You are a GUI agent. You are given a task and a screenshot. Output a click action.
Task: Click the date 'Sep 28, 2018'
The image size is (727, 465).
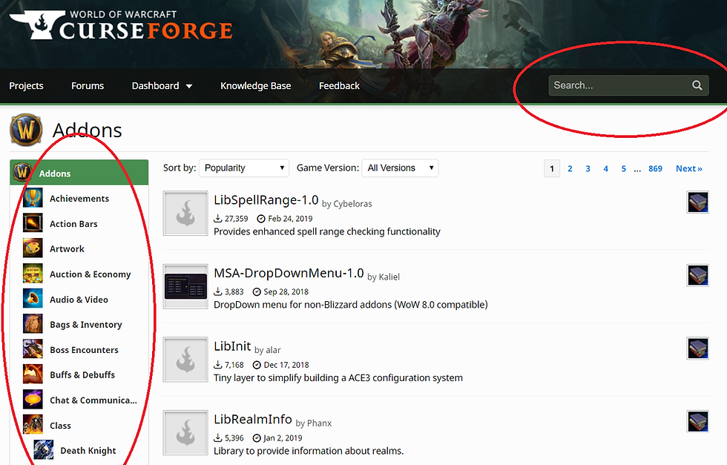[286, 291]
